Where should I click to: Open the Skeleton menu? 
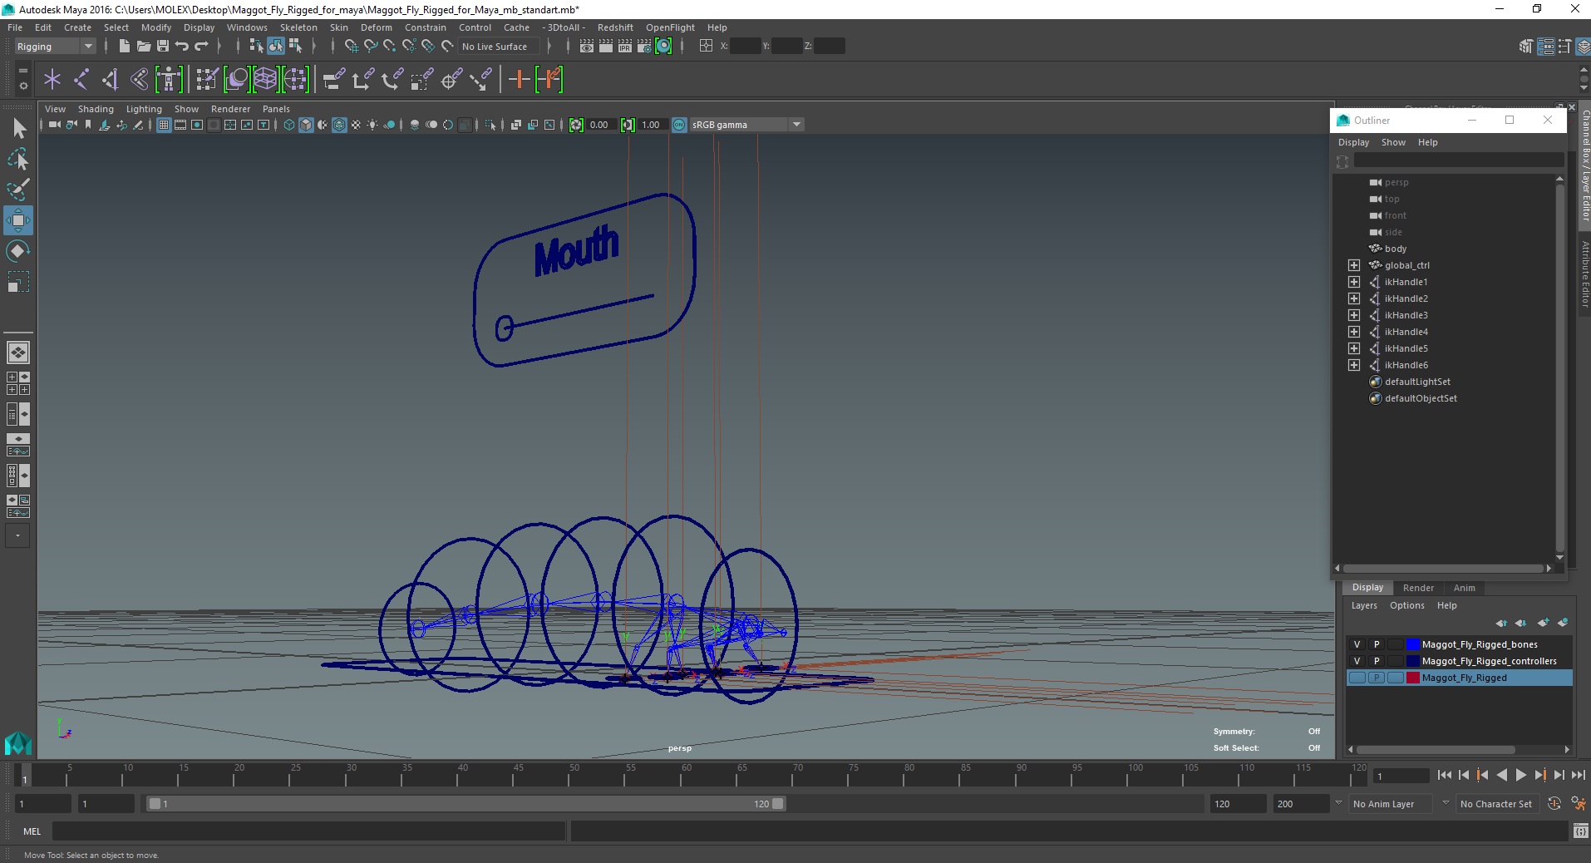(x=298, y=27)
